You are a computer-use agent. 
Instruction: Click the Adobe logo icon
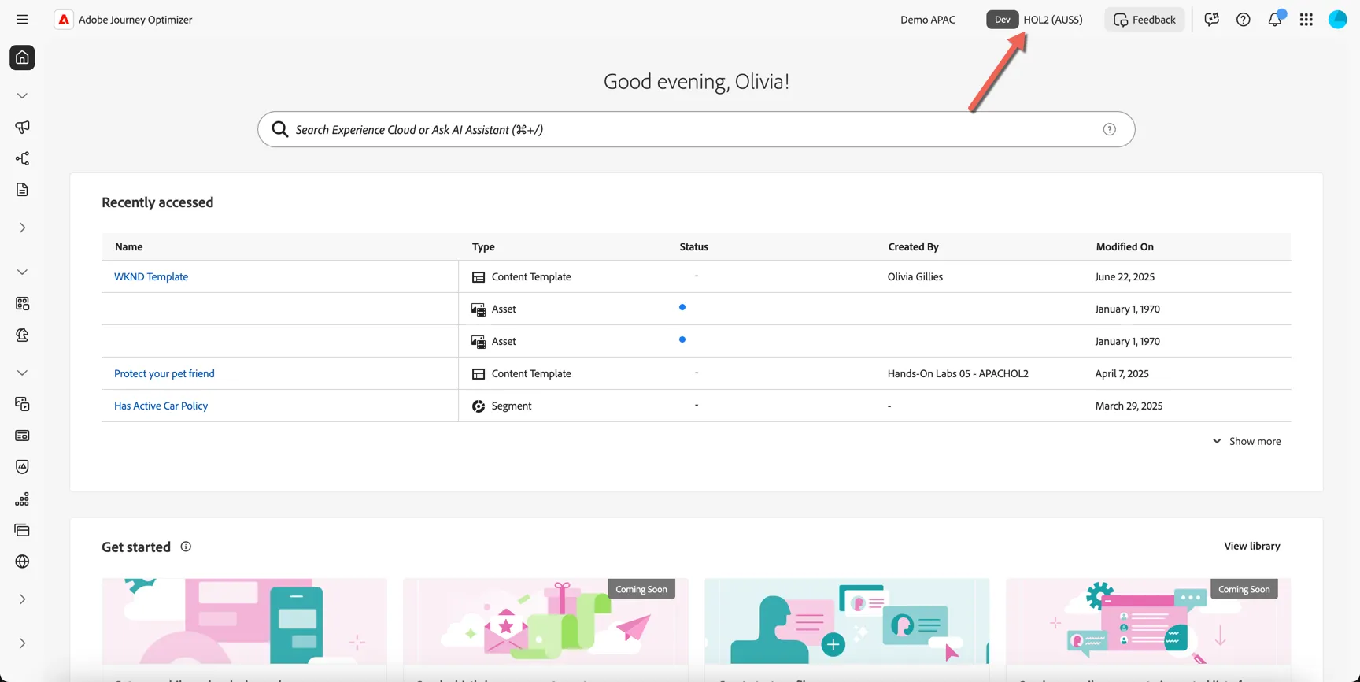tap(64, 20)
